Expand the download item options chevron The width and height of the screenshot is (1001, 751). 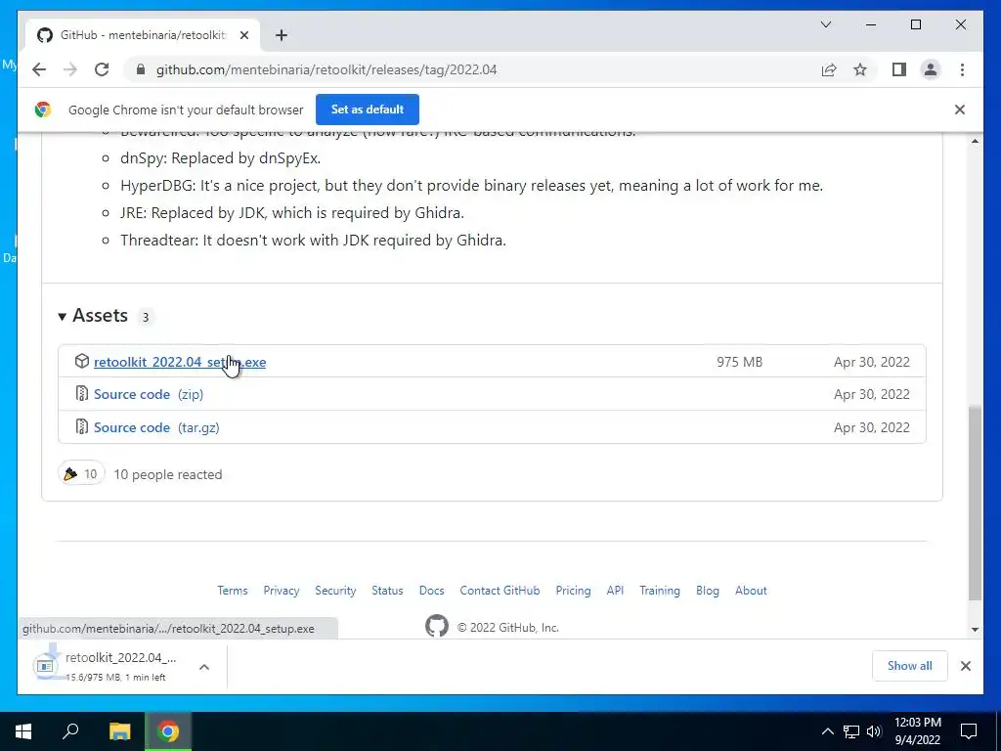[x=204, y=667]
